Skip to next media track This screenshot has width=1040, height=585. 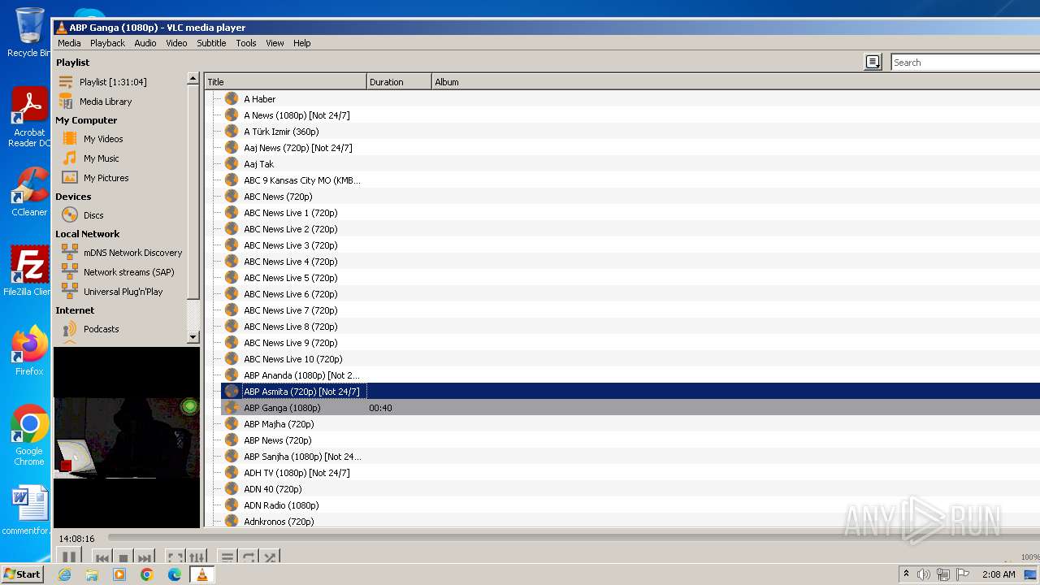[145, 557]
